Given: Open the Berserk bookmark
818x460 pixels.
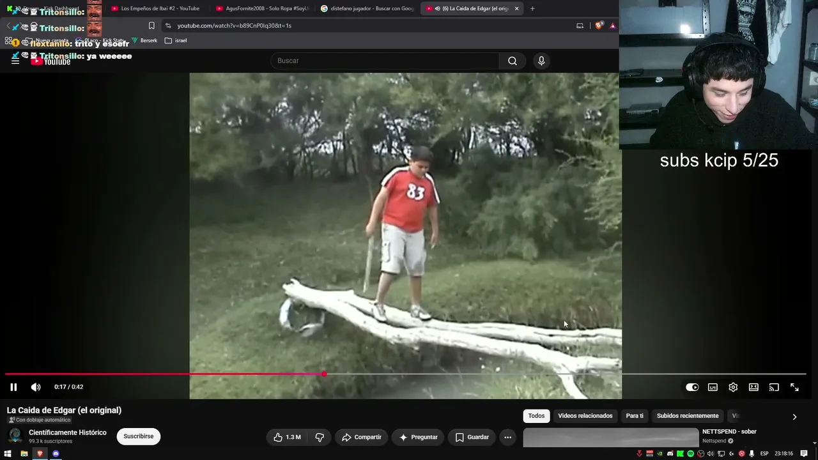Looking at the screenshot, I should click(x=144, y=40).
